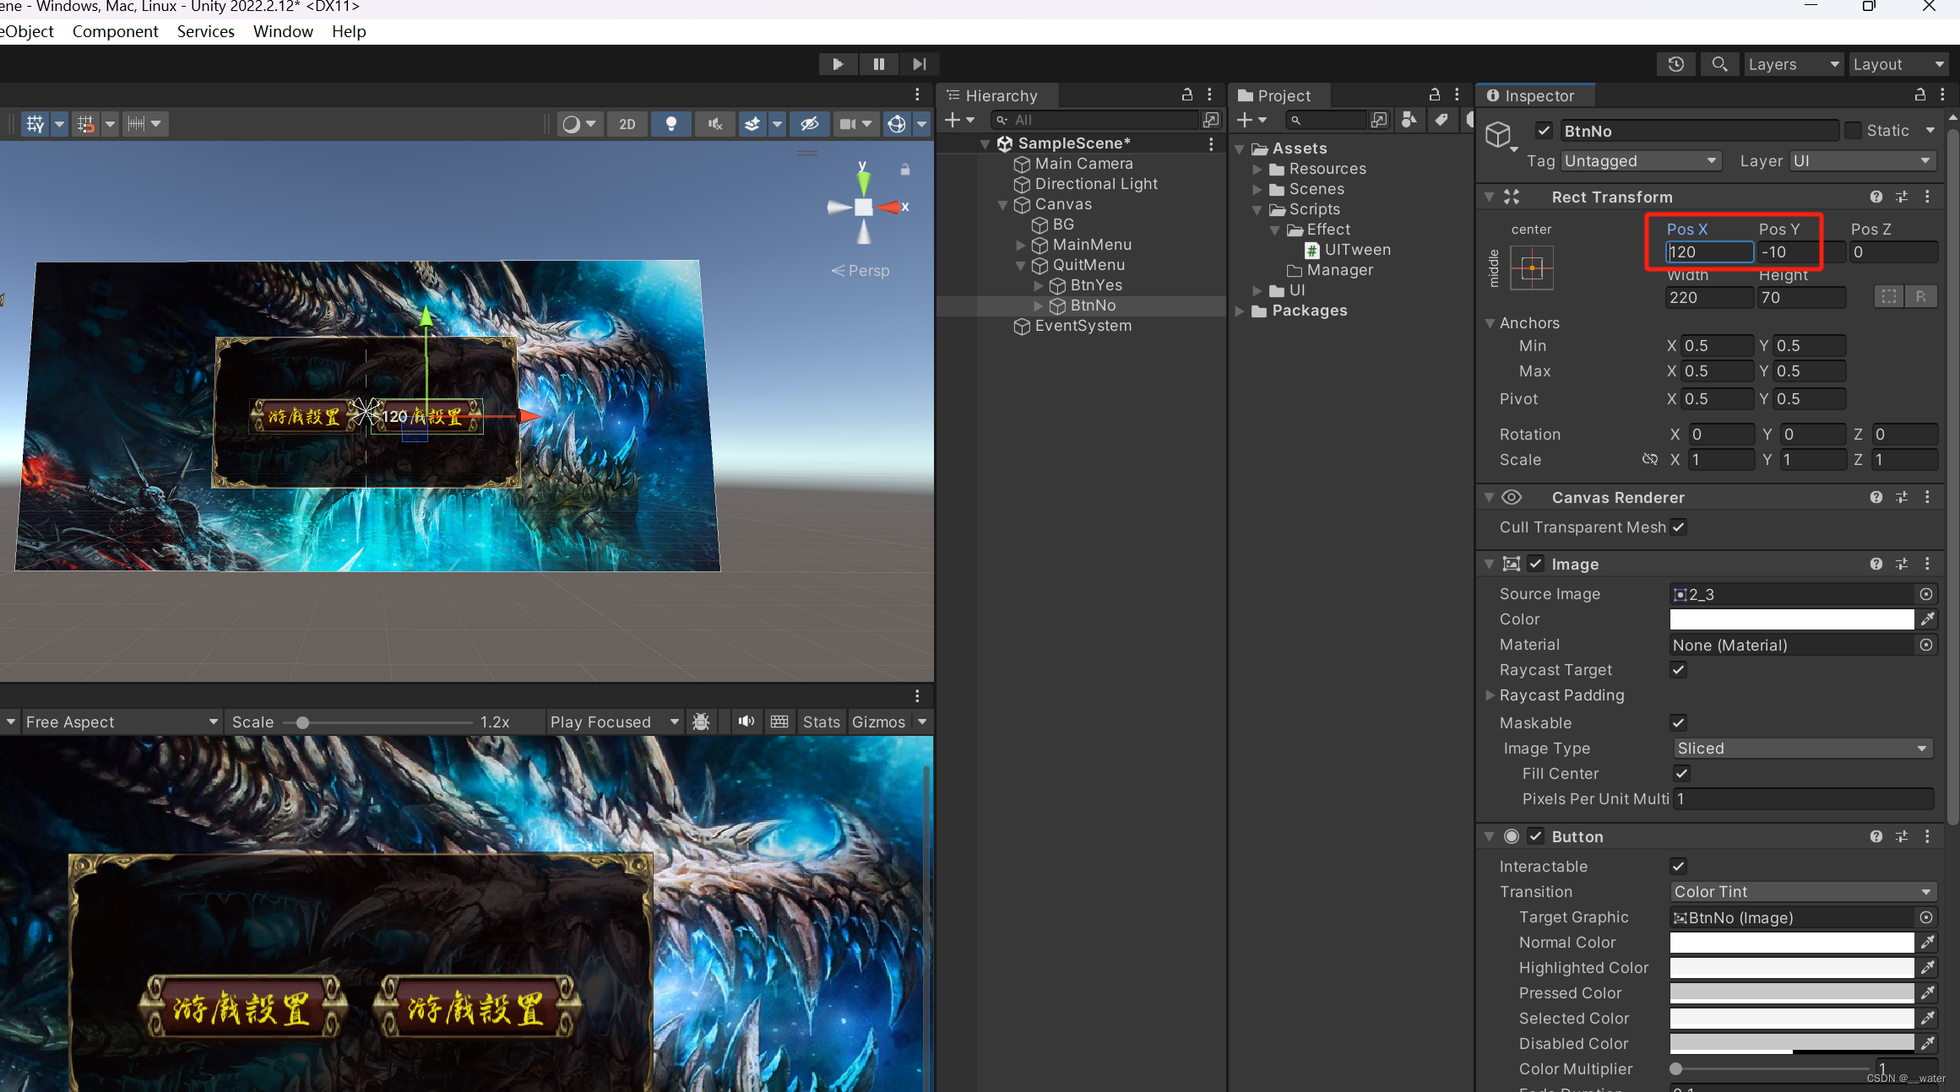The height and width of the screenshot is (1092, 1960).
Task: Open the Play Focused dropdown
Action: point(614,722)
